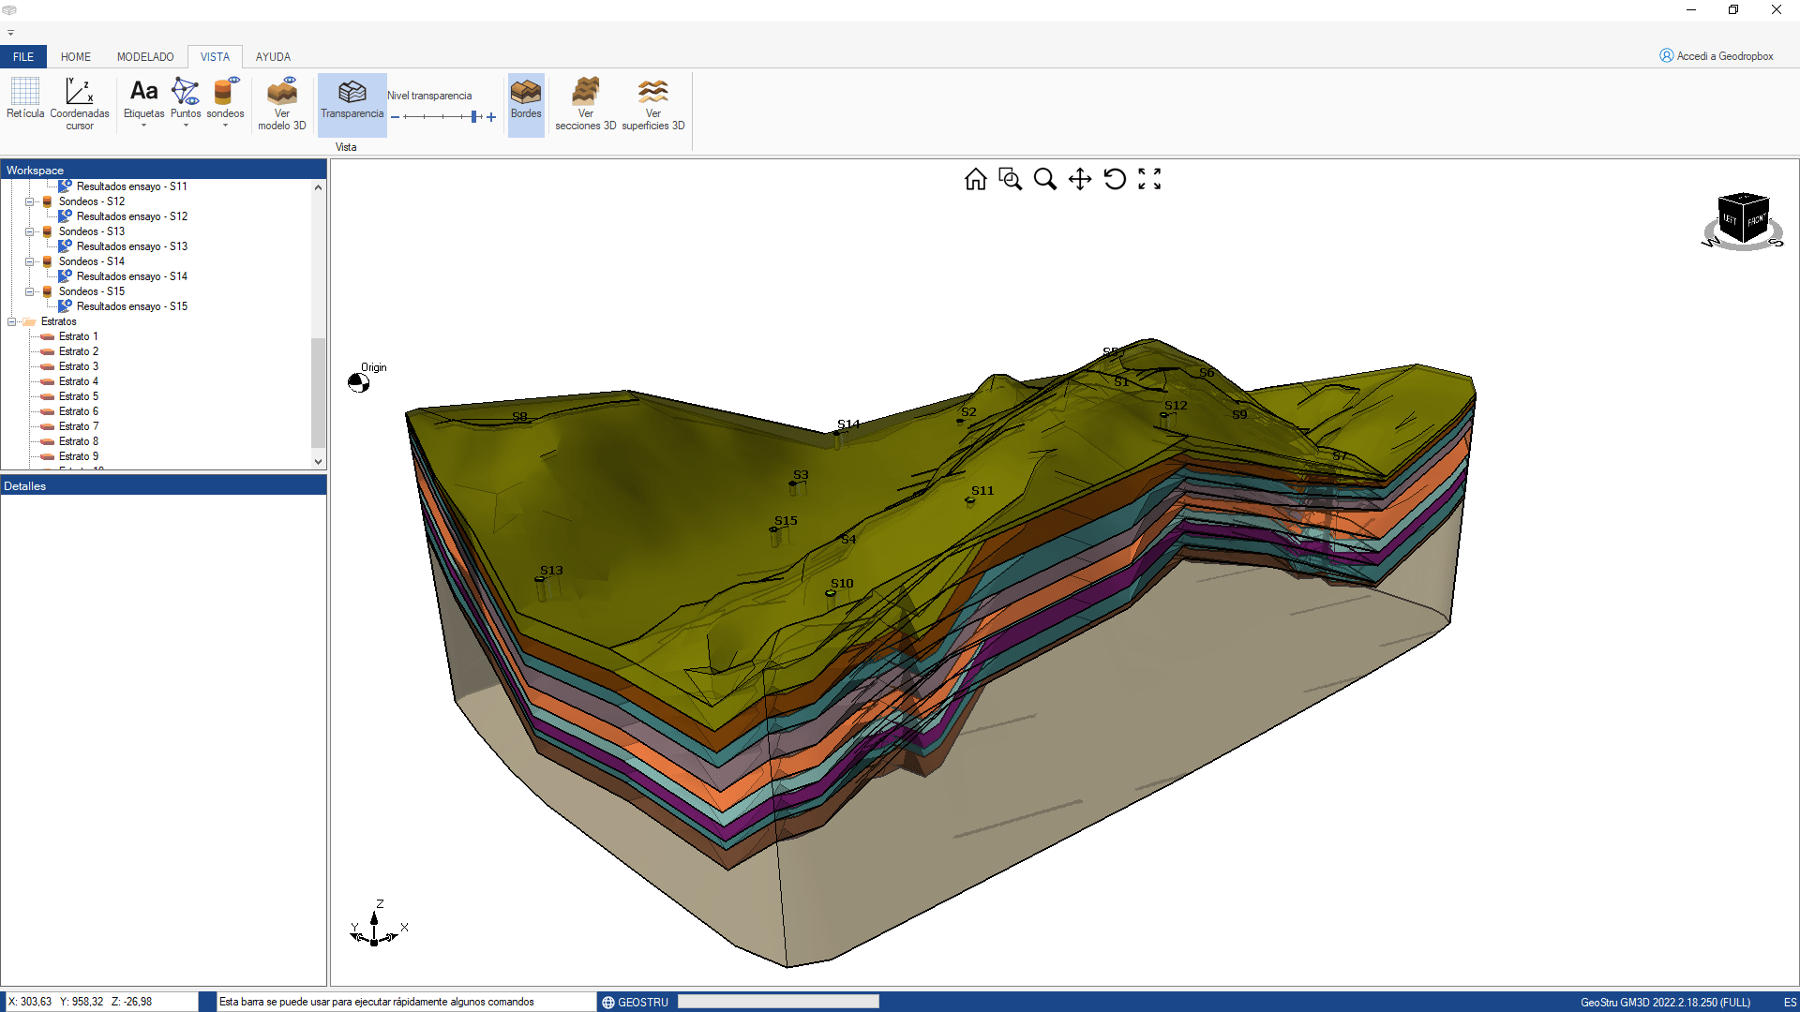Screen dimensions: 1800x1012
Task: Open the sondeos dropdown in the ribbon
Action: pos(225,123)
